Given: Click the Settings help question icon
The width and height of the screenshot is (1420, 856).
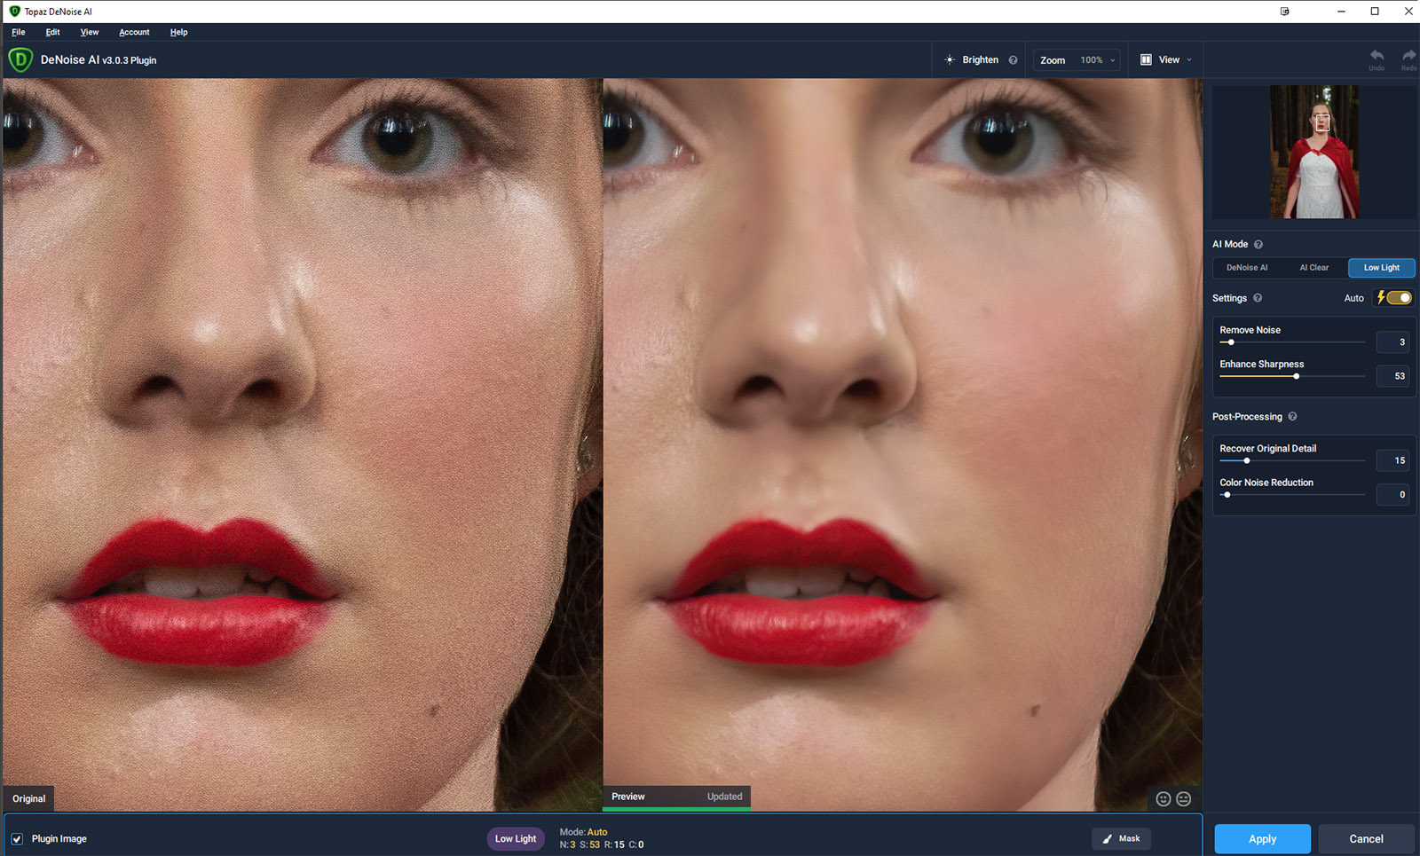Looking at the screenshot, I should [1258, 299].
